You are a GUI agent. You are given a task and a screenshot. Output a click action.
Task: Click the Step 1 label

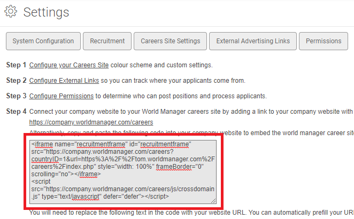point(16,65)
